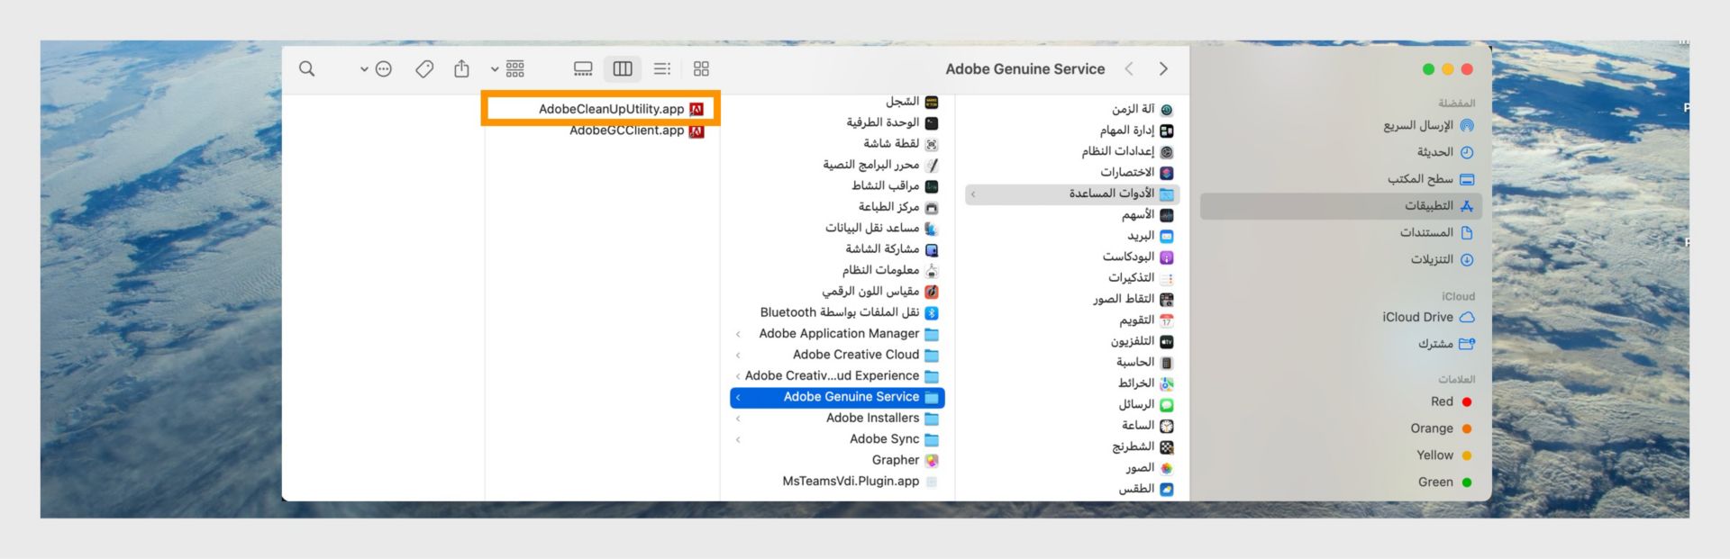Select الساعة Clock icon
Screen dimensions: 1730x559
1167,426
